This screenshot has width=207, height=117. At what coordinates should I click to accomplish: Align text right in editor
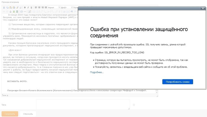pos(43,7)
